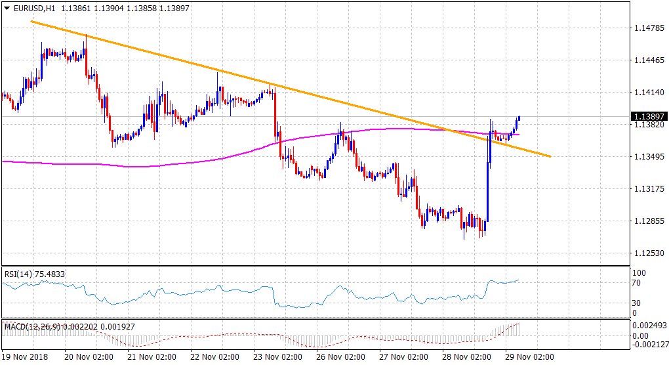This screenshot has height=365, width=669.
Task: Click the MACD 0.002493 scale label
Action: (649, 325)
